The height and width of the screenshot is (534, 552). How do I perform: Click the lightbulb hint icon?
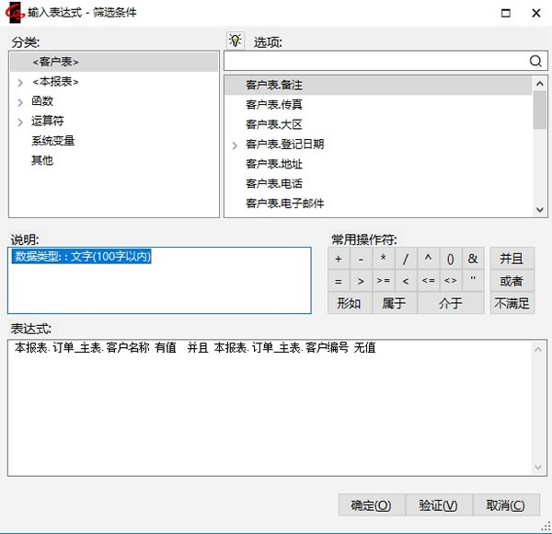tap(236, 41)
